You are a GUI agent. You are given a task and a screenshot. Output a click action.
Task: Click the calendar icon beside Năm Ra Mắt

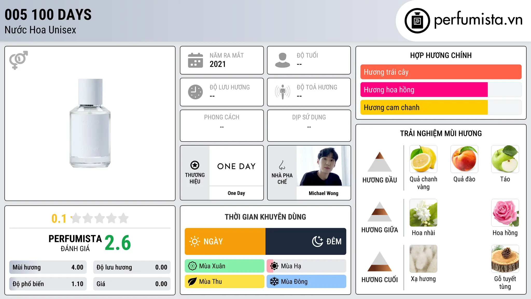(195, 60)
